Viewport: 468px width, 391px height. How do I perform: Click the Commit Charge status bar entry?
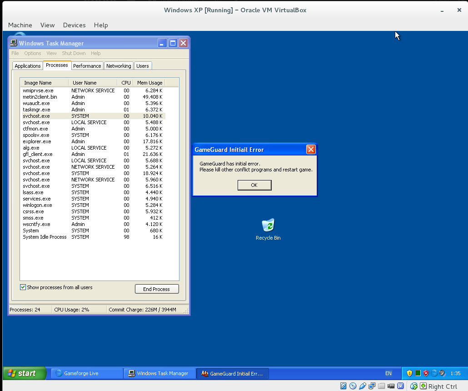tap(142, 310)
